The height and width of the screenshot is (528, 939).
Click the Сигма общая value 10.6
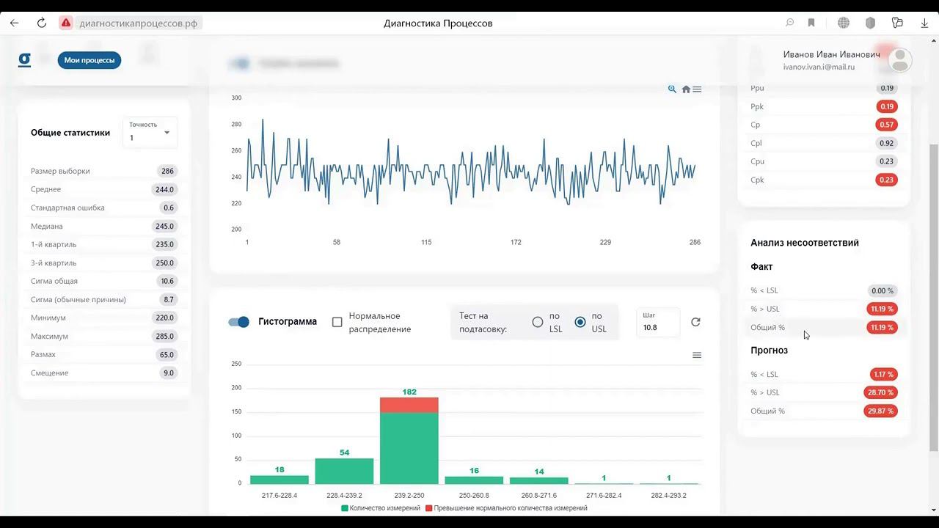coord(167,281)
